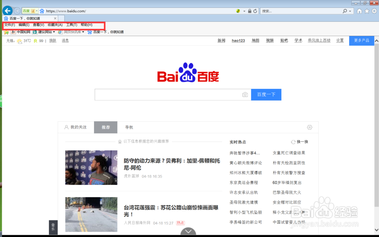Open hot topic 郑州冰熊大厦爆破
This screenshot has width=379, height=237.
coord(246,173)
